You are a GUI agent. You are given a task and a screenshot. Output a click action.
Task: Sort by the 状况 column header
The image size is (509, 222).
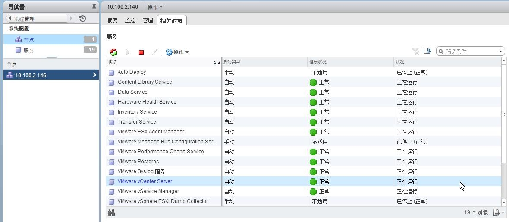[x=447, y=62]
